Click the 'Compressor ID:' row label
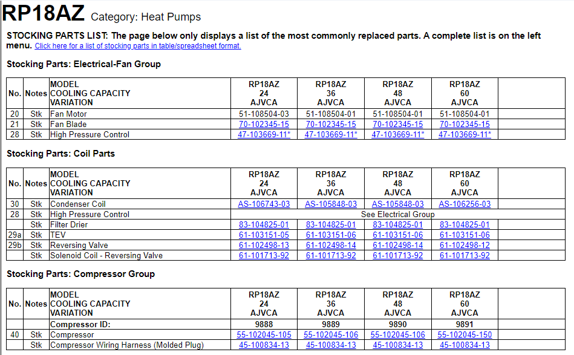Screen dimensions: 574x355 point(80,324)
